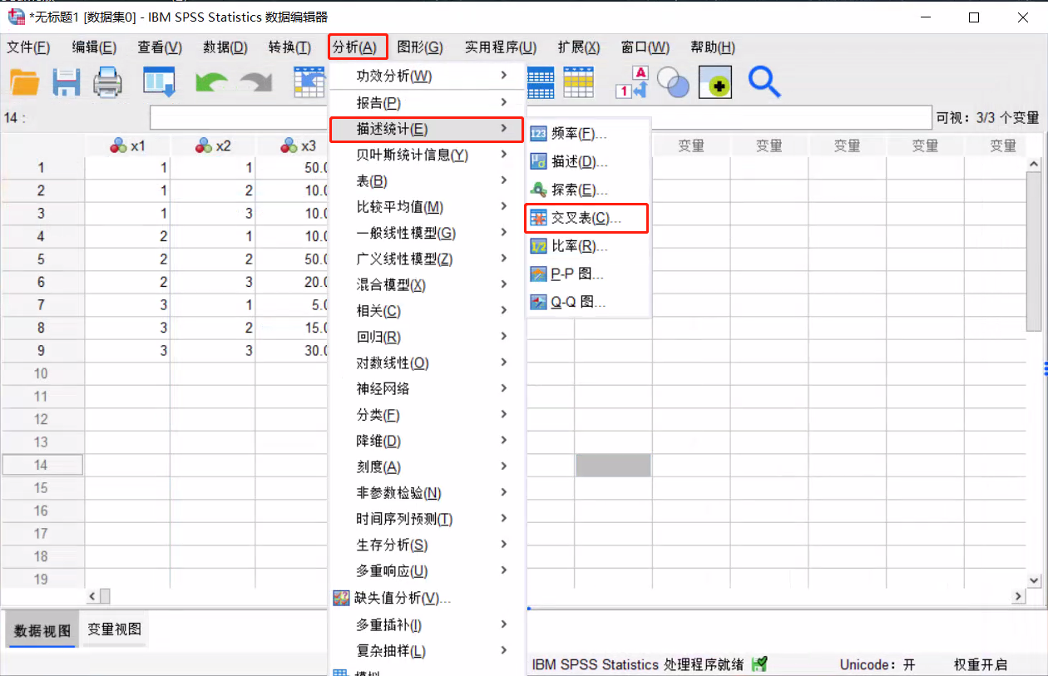Open the 数据(D) menu
Viewport: 1048px width, 676px height.
coord(225,47)
